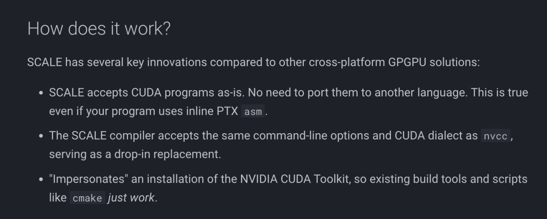Click the inline code word "cmake"
Image resolution: width=547 pixels, height=219 pixels.
(87, 199)
